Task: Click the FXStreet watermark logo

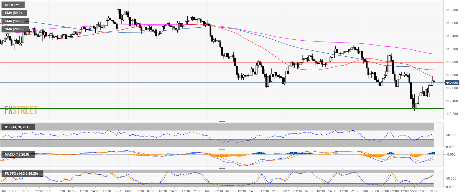Action: tap(21, 110)
